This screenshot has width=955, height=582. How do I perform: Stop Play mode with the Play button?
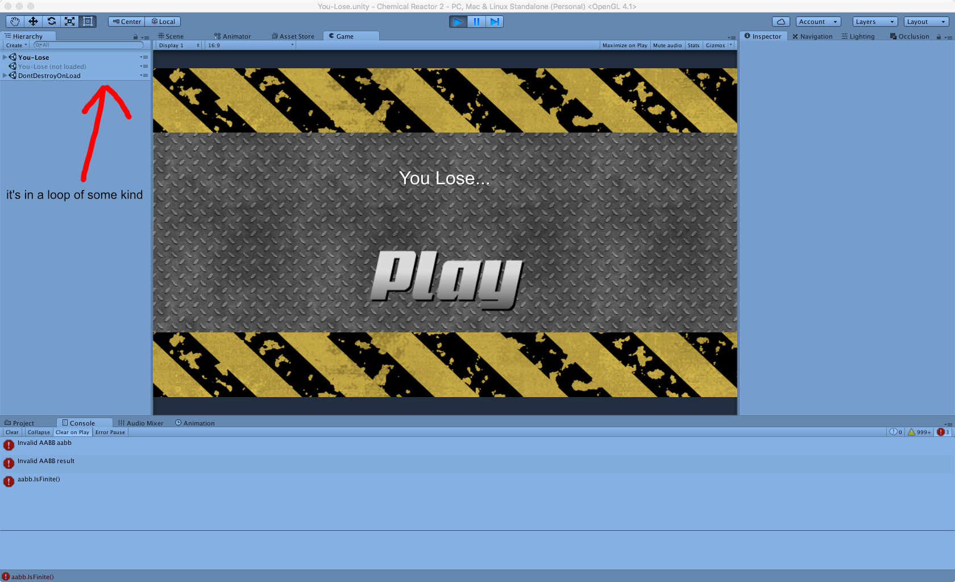pyautogui.click(x=458, y=22)
